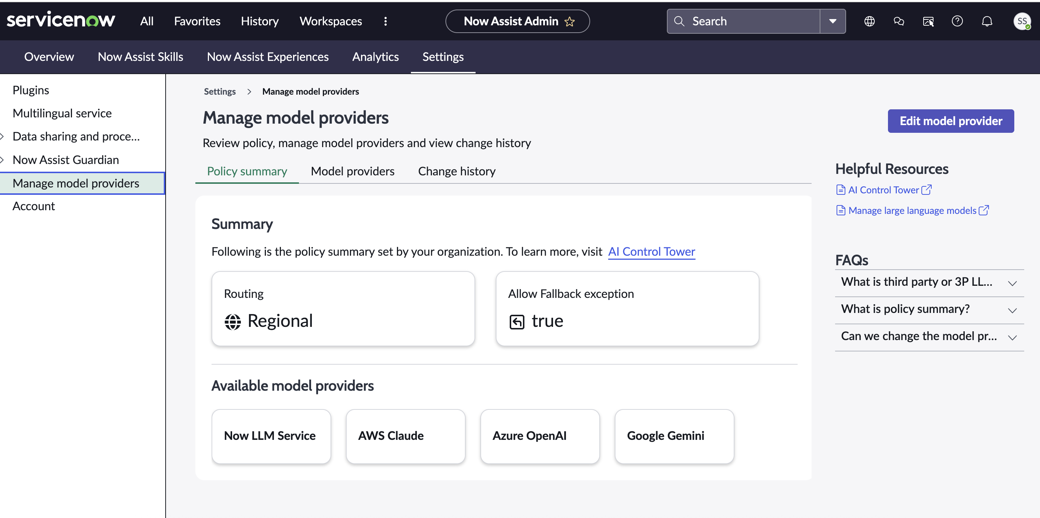Click the Allow Fallback exception card
Image resolution: width=1040 pixels, height=518 pixels.
click(x=627, y=308)
